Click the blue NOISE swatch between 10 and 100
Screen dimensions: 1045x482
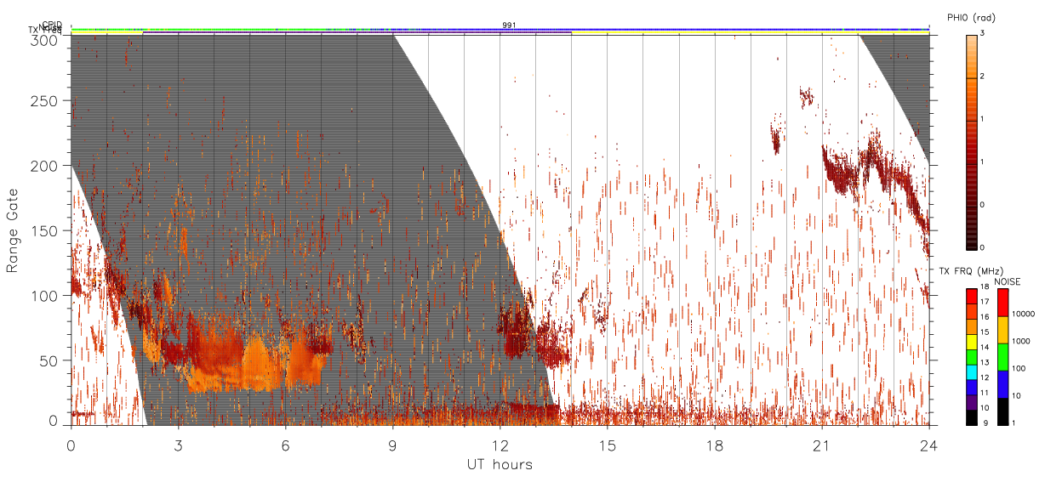(x=1002, y=384)
